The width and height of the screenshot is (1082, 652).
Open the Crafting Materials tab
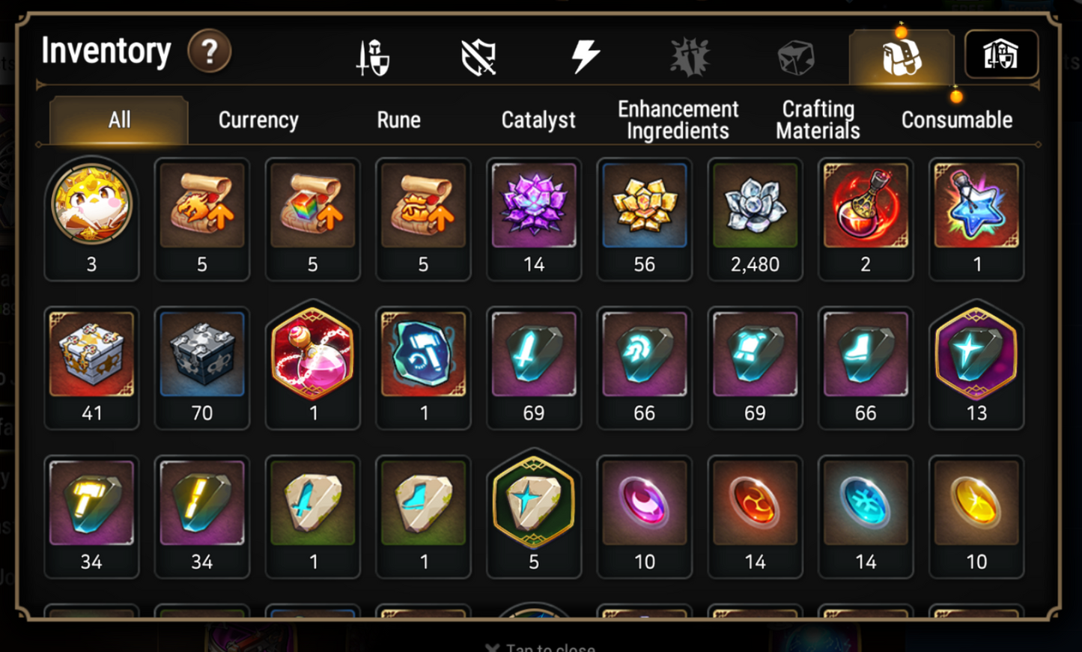[818, 120]
